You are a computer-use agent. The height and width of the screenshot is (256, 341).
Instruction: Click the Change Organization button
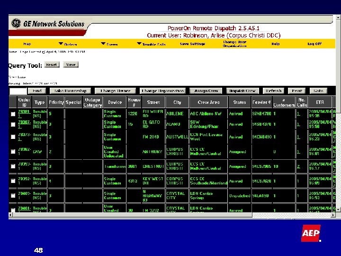pyautogui.click(x=162, y=91)
